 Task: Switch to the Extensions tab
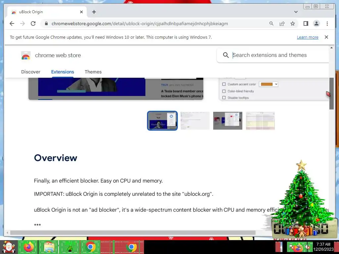pos(63,72)
